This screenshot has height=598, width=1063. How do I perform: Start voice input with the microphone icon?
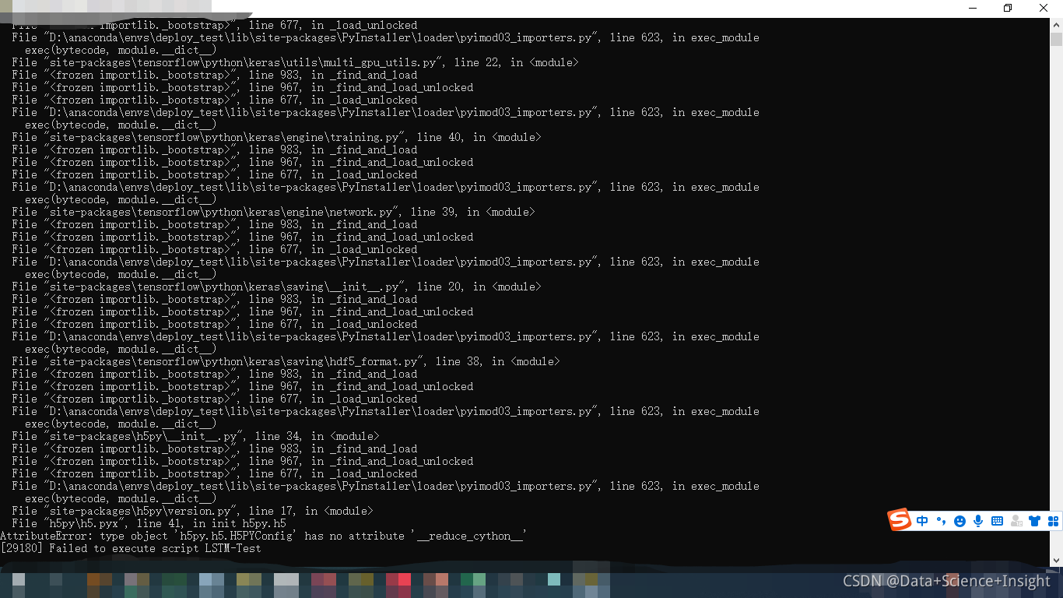pos(978,520)
